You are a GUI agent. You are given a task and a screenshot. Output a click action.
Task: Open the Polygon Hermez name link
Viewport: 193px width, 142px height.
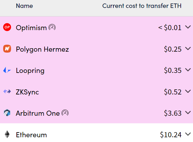pyautogui.click(x=42, y=49)
